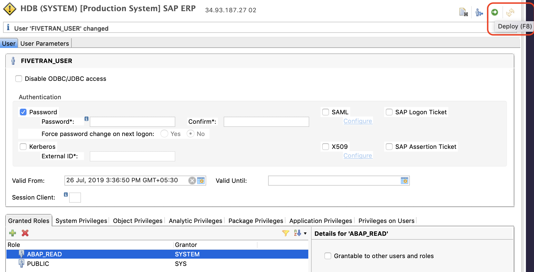
Task: Check Grantable to other users and roles
Action: 328,256
